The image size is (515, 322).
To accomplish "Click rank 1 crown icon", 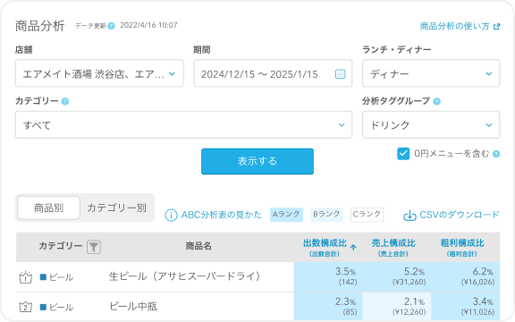I will [x=25, y=277].
